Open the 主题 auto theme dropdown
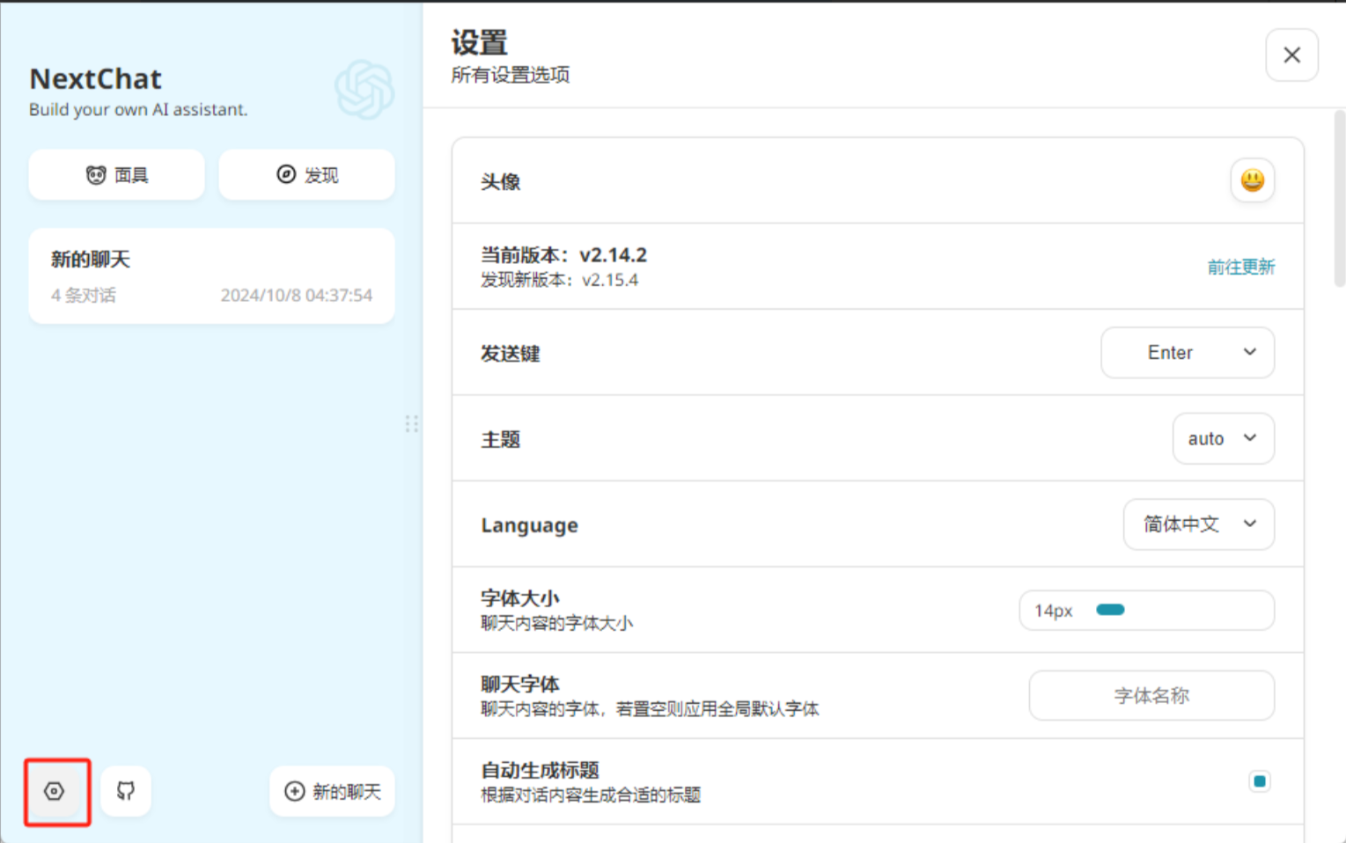This screenshot has width=1346, height=843. coord(1222,438)
